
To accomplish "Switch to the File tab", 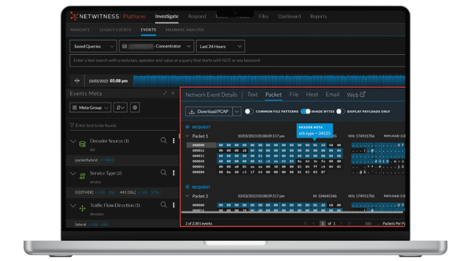I will click(294, 95).
